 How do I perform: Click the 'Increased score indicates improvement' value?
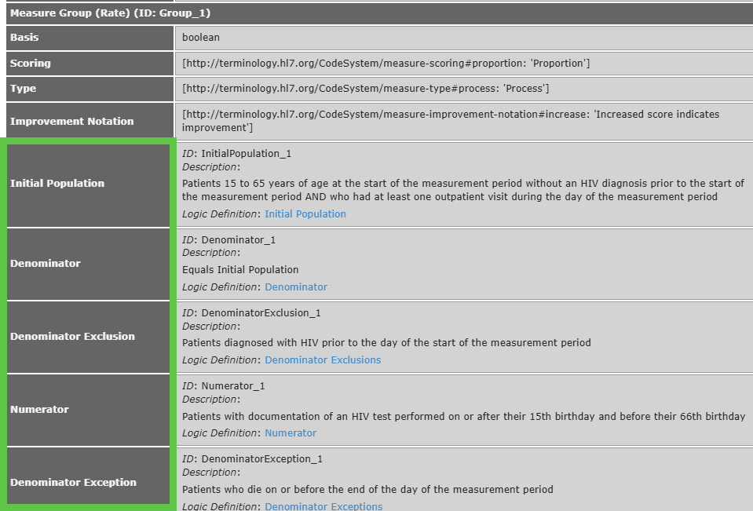(x=450, y=121)
